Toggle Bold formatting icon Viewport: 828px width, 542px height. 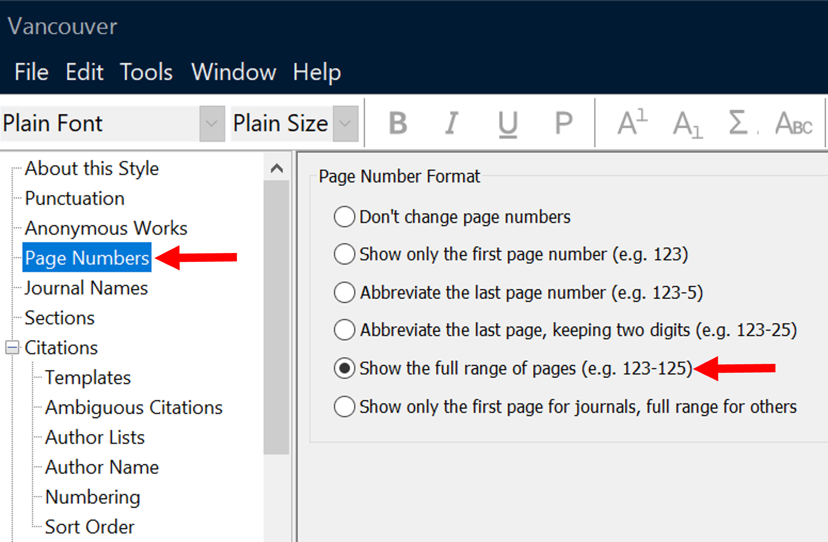398,123
